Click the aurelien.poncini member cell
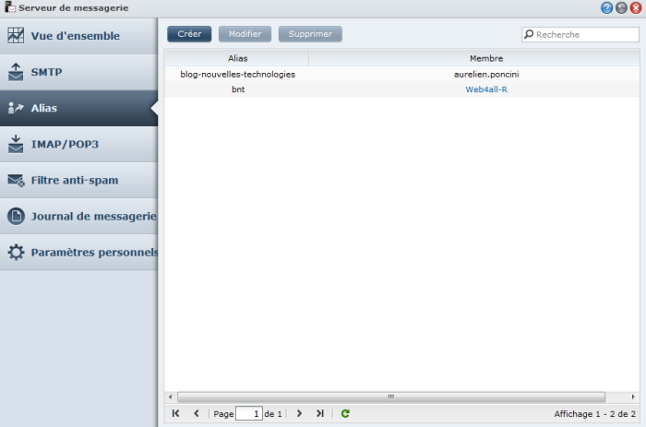 click(x=486, y=74)
